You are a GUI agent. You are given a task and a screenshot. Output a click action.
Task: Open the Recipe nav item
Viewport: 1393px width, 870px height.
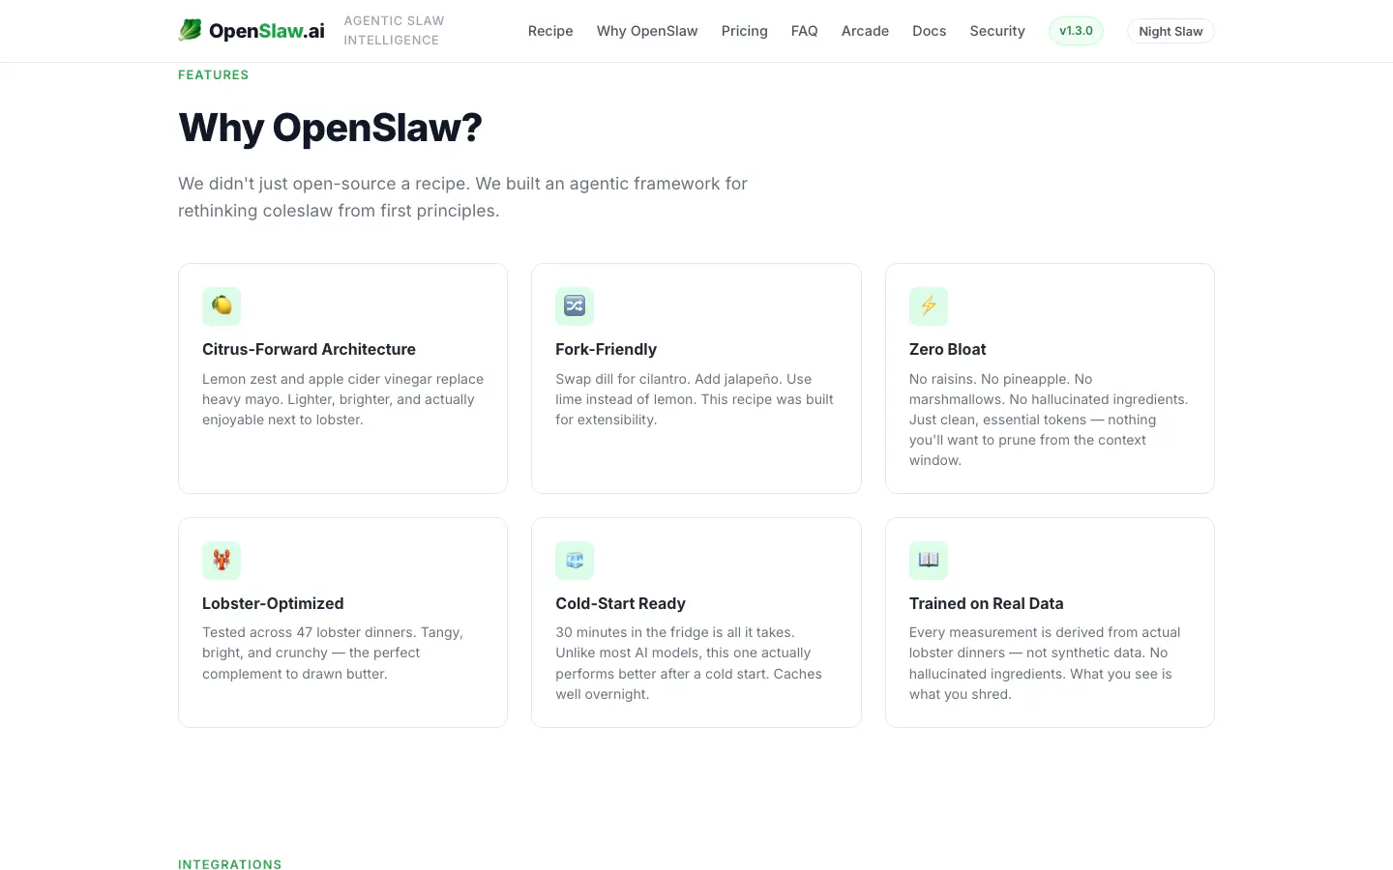[550, 31]
